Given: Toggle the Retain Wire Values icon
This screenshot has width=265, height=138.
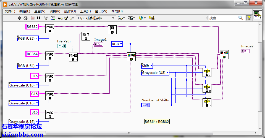Looking at the screenshot, I should click(53, 18).
